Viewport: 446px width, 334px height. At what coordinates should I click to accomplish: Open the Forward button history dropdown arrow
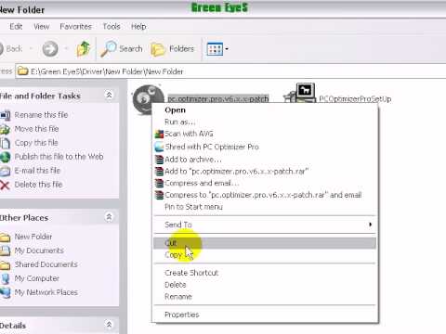pos(66,49)
